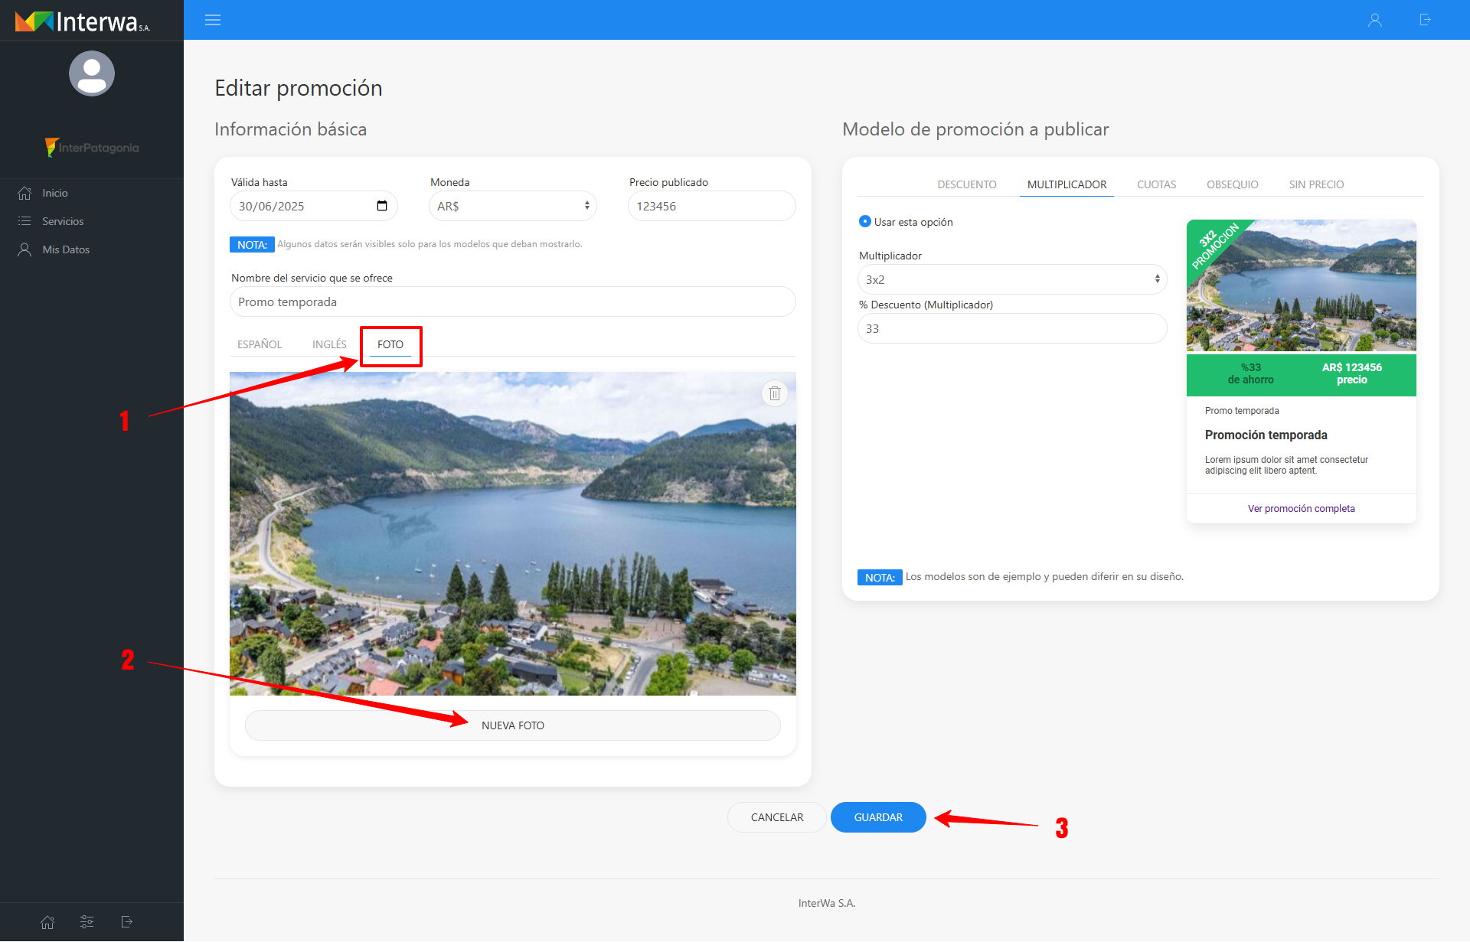
Task: Open the user profile icon in header
Action: point(1375,20)
